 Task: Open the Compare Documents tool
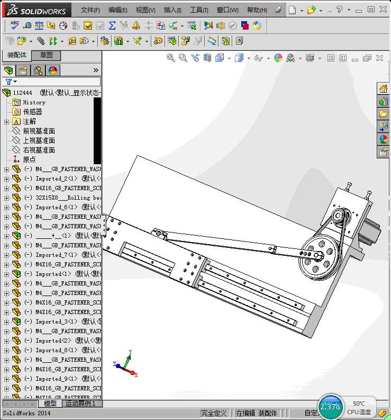[160, 25]
